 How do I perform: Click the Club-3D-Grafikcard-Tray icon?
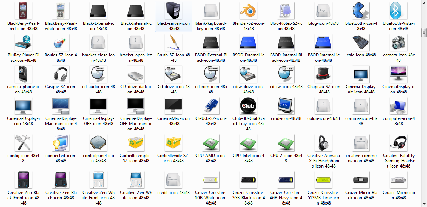point(249,106)
